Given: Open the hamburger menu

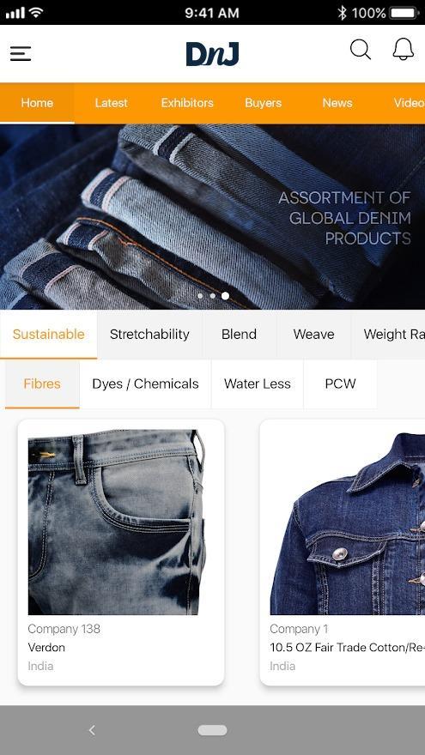Looking at the screenshot, I should click(x=21, y=53).
